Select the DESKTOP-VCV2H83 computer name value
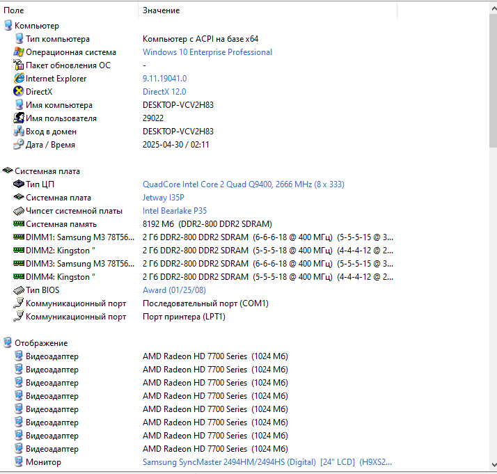The image size is (497, 474). pyautogui.click(x=178, y=105)
